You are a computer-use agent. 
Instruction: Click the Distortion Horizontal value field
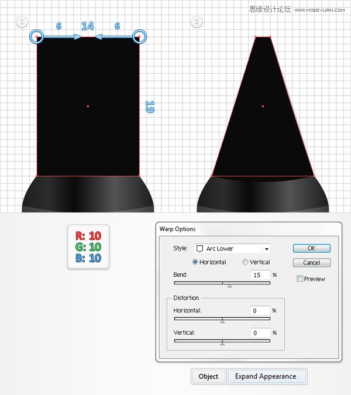click(260, 311)
